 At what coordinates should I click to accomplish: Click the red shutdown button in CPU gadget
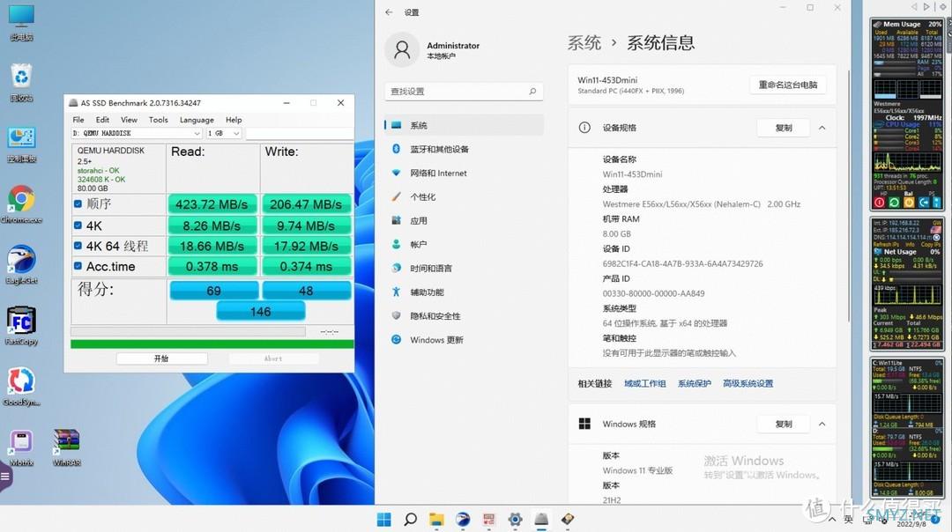point(879,203)
